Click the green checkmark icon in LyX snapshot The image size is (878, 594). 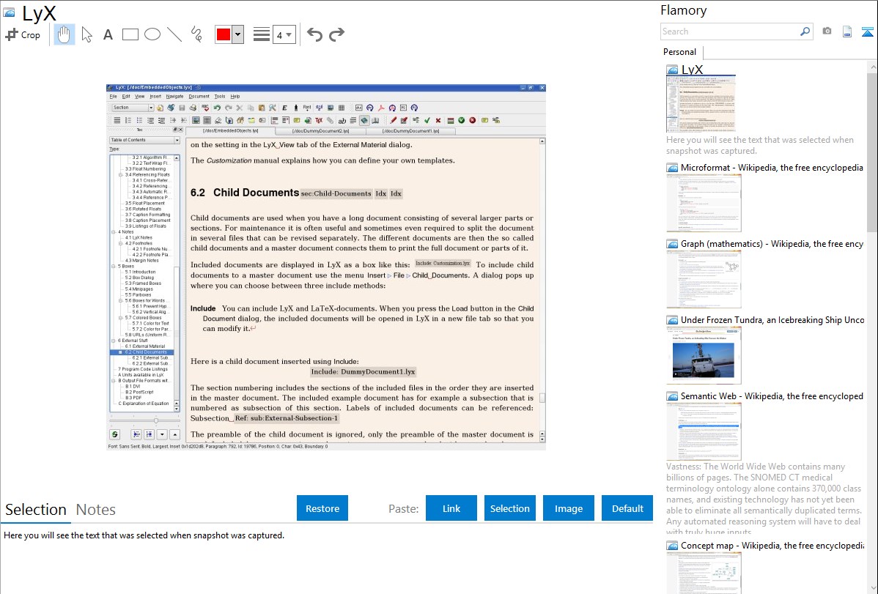pyautogui.click(x=427, y=120)
